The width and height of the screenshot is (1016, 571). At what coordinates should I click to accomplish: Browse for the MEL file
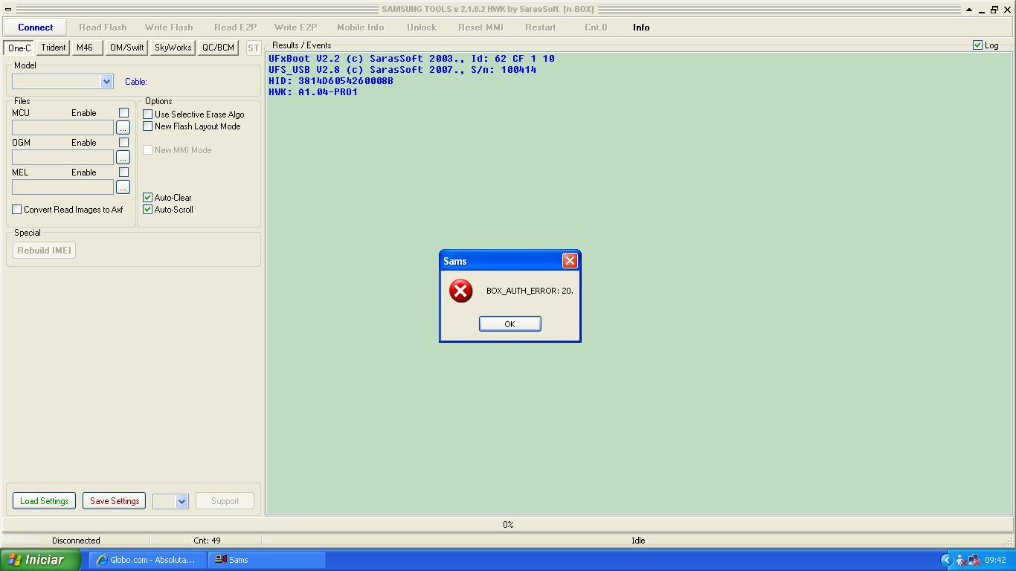click(123, 187)
